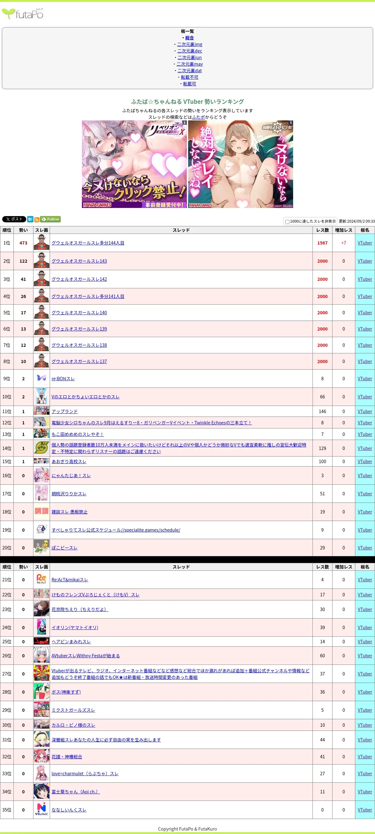Open the Re:AcT&mikaiスレ thread
This screenshot has height=834, width=375.
(70, 579)
